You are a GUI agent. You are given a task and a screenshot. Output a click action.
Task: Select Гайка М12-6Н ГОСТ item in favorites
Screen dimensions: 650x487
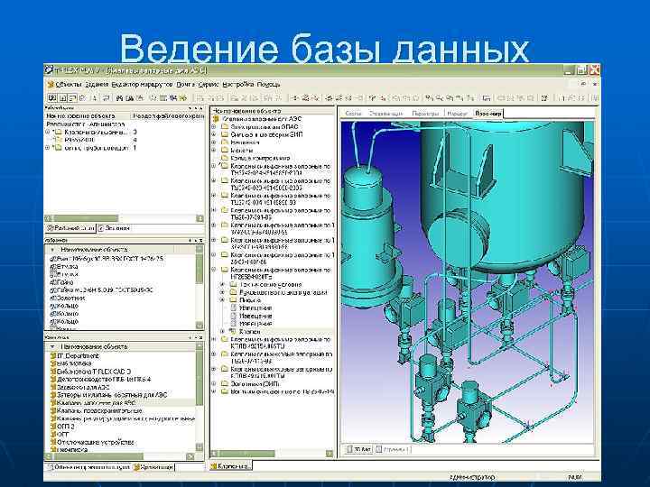[105, 289]
